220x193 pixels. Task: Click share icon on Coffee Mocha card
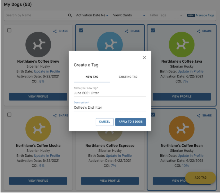pyautogui.click(x=55, y=116)
